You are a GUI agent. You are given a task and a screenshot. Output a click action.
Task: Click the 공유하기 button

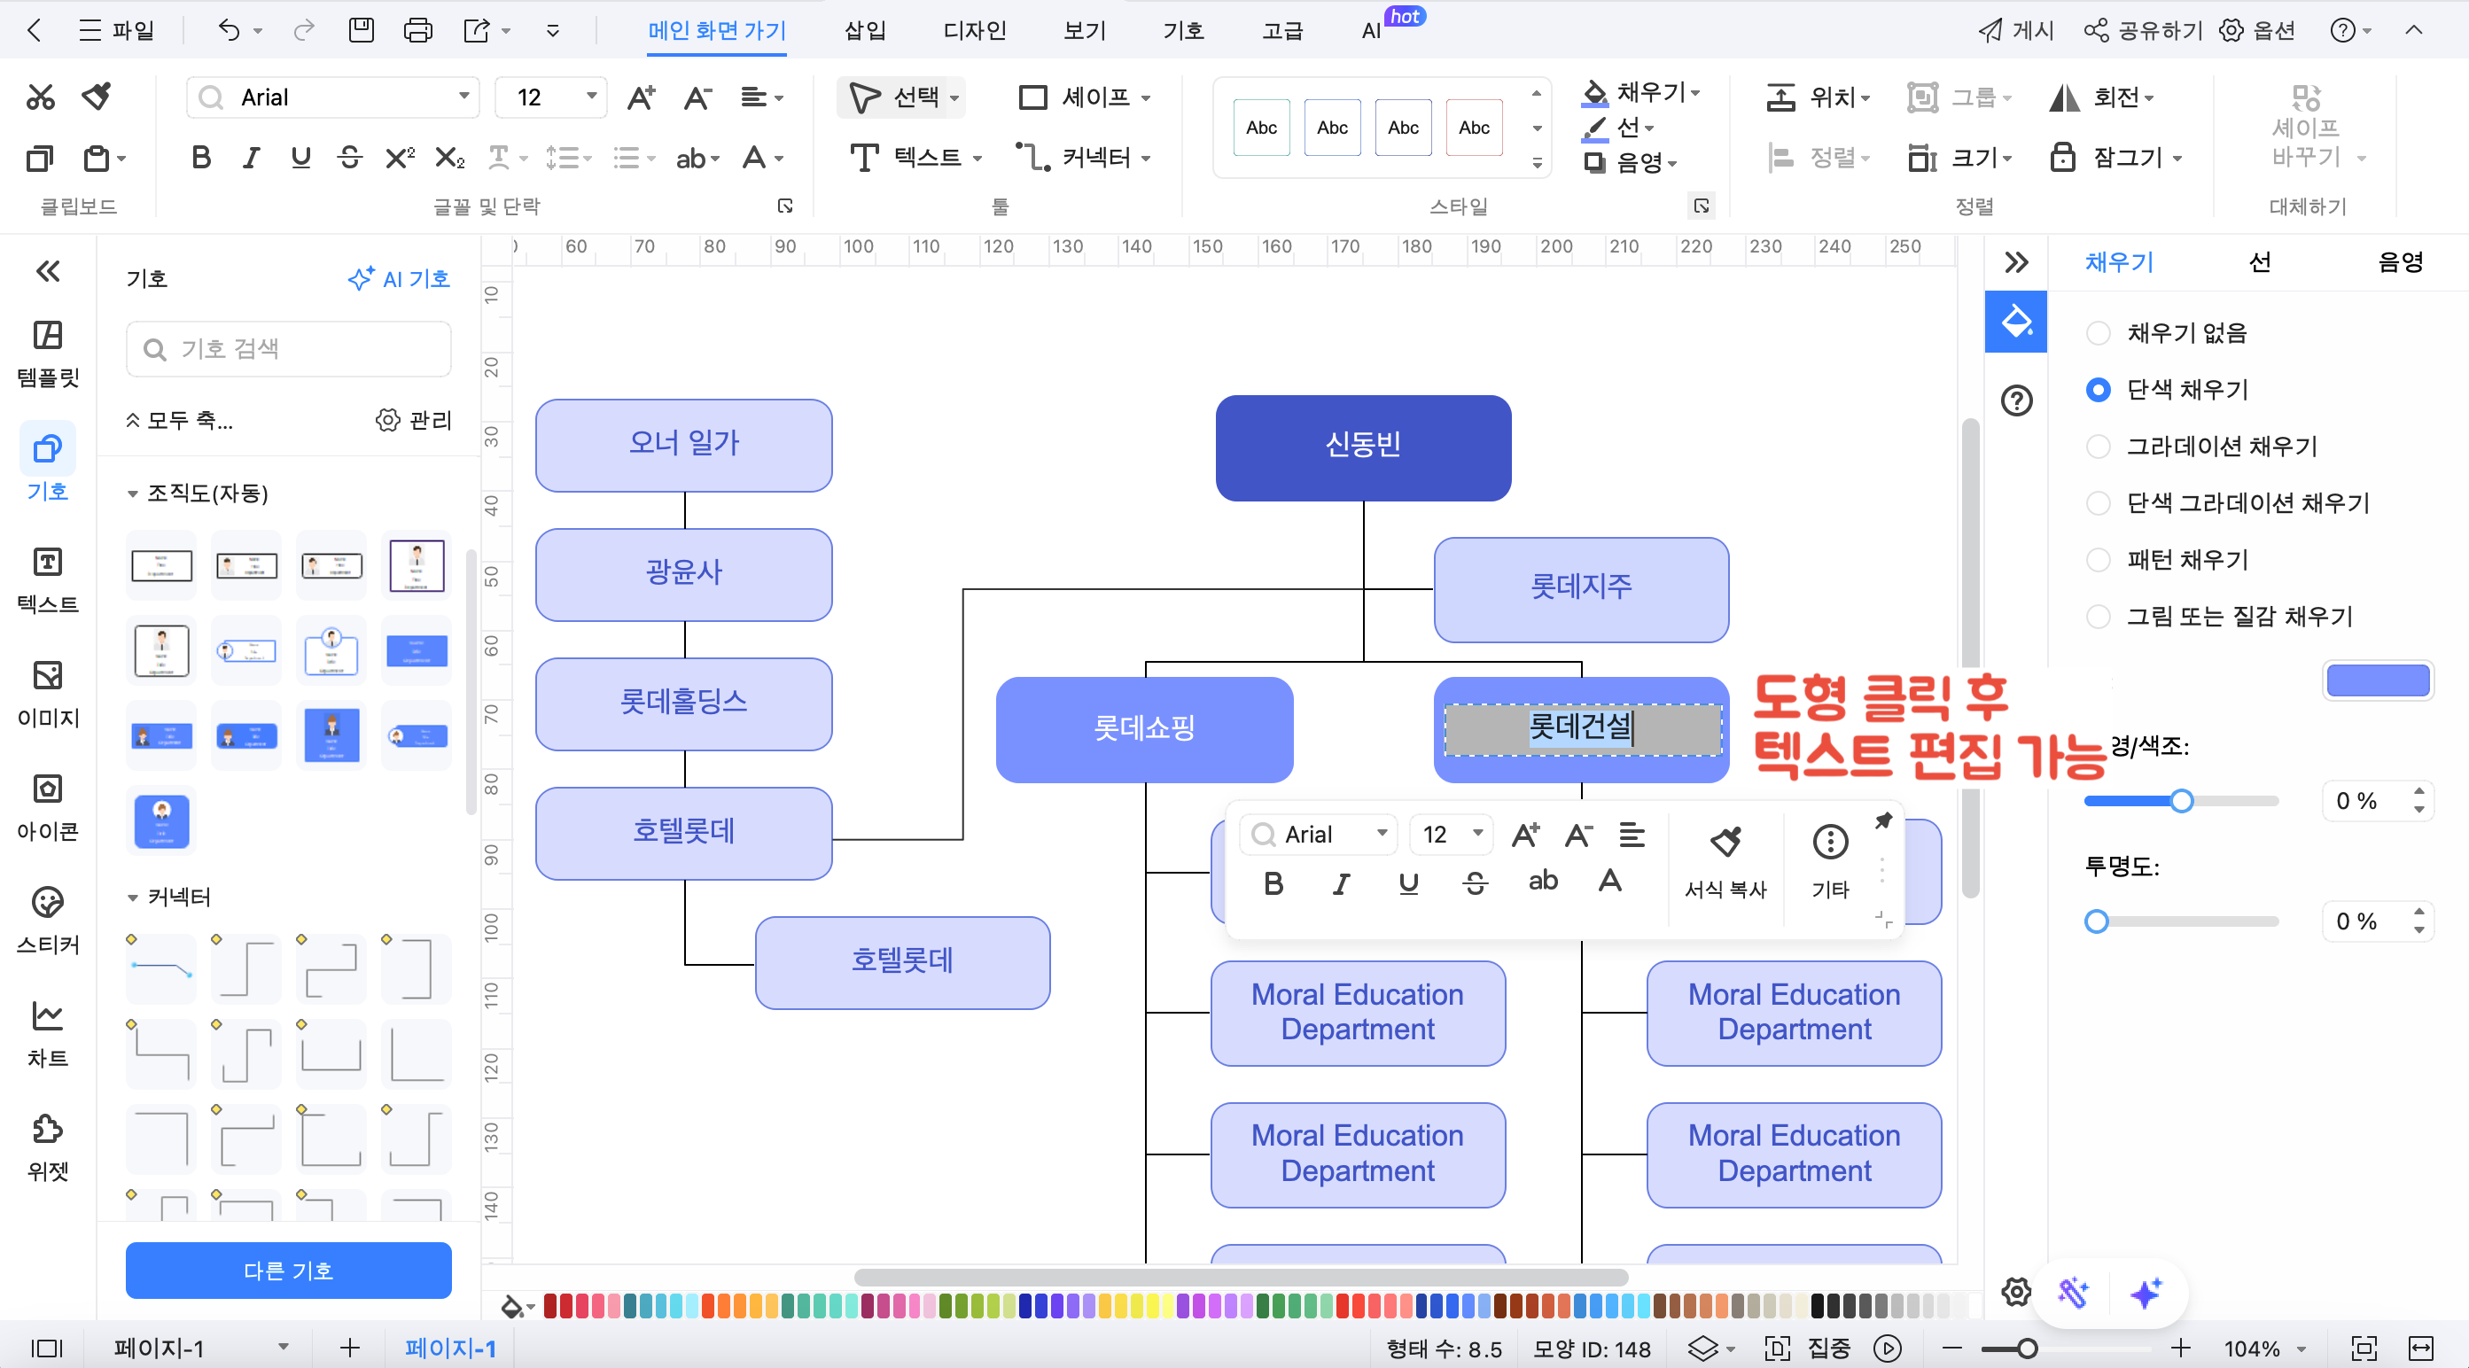2144,31
